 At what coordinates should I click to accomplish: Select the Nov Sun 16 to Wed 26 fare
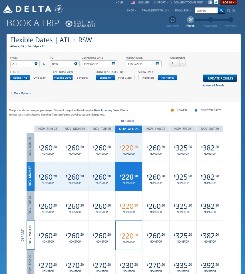[129, 149]
